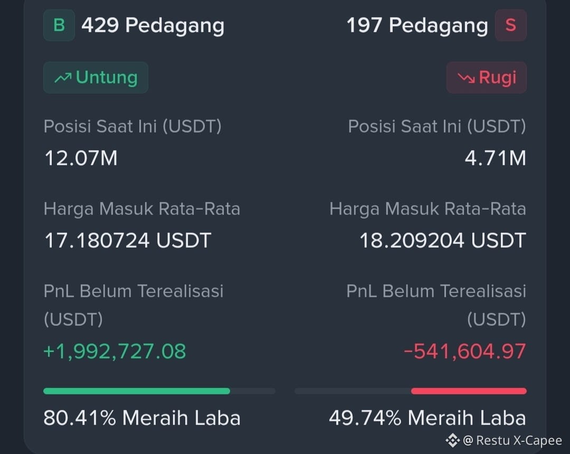Viewport: 570px width, 454px height.
Task: Click the upward trend arrow in Untung badge
Action: [63, 78]
